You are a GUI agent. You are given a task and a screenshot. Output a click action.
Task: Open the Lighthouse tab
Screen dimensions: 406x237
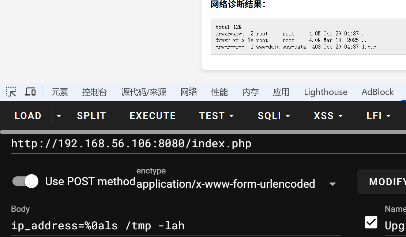[326, 92]
